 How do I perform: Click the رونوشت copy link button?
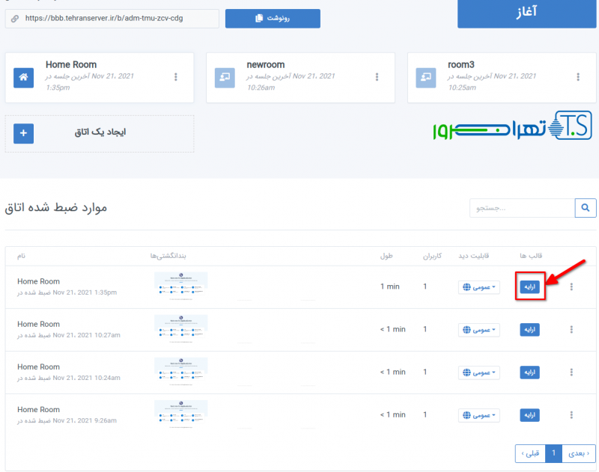click(273, 18)
